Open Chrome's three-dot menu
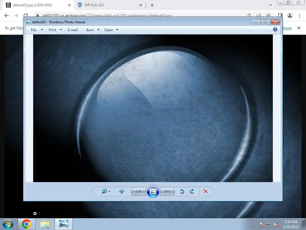306x230 pixels. 299,16
